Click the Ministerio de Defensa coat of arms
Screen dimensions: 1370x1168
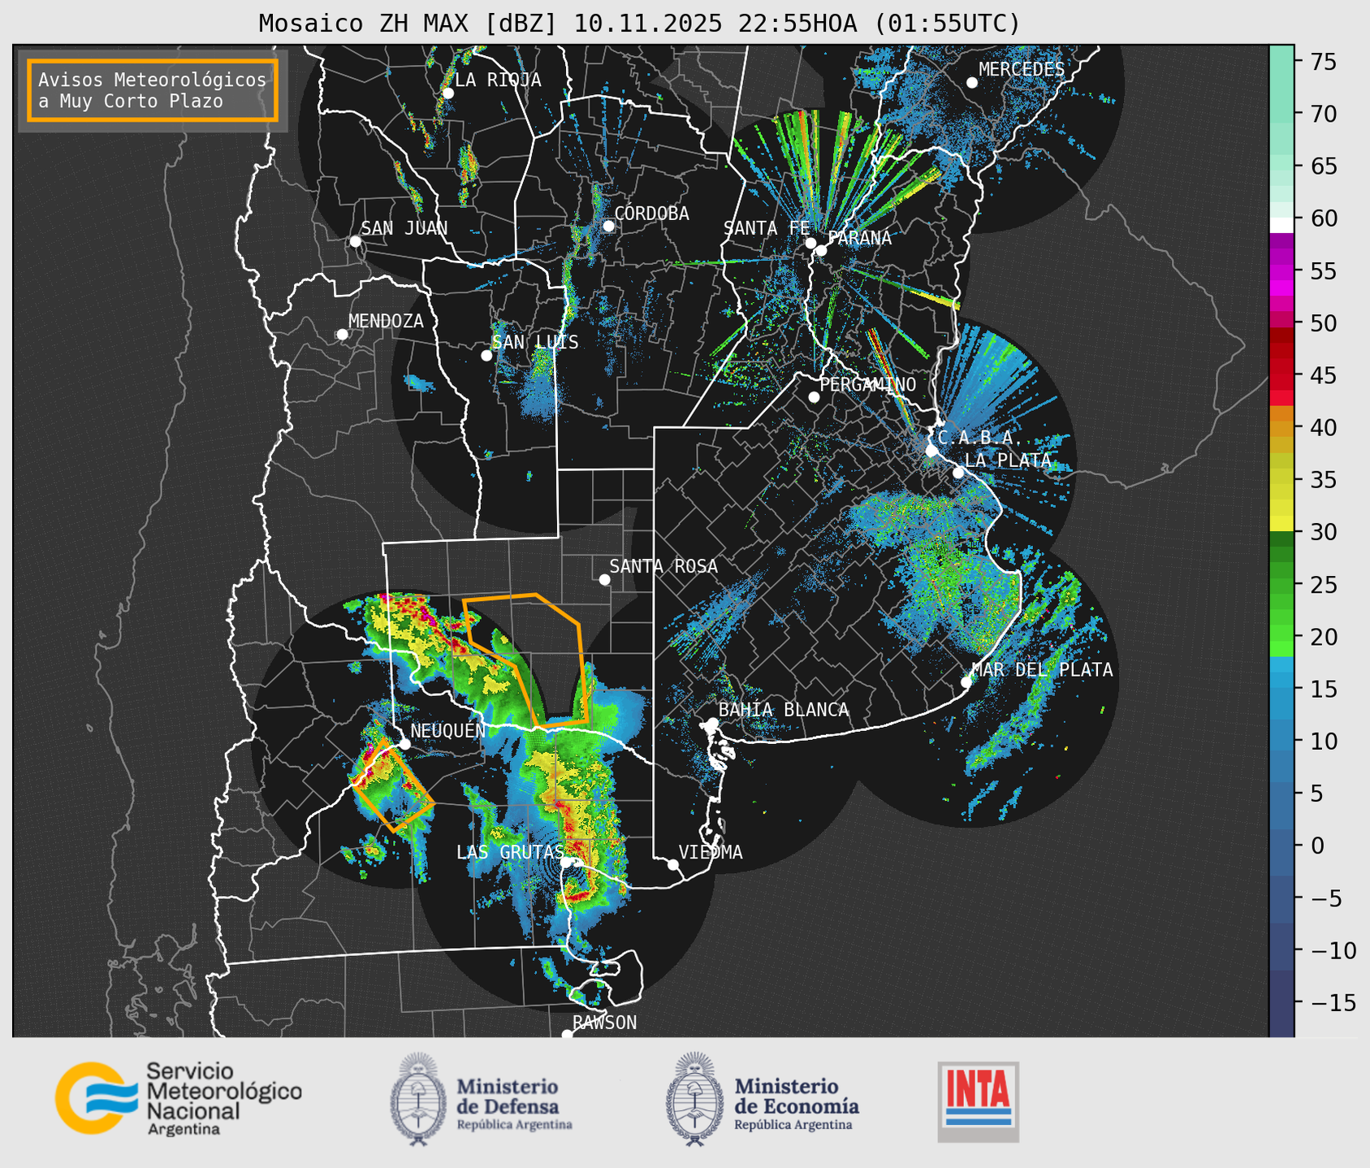click(418, 1099)
